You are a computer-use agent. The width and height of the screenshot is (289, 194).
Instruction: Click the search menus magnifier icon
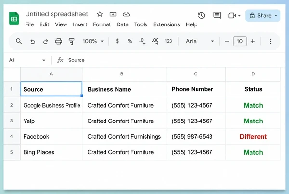[x=19, y=41]
